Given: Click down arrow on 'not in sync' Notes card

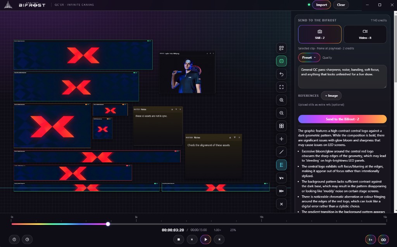Looking at the screenshot, I should 176,109.
